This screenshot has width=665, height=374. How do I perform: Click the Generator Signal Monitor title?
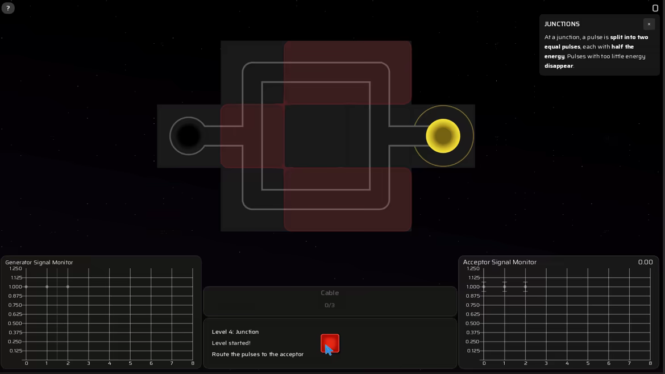click(x=39, y=263)
